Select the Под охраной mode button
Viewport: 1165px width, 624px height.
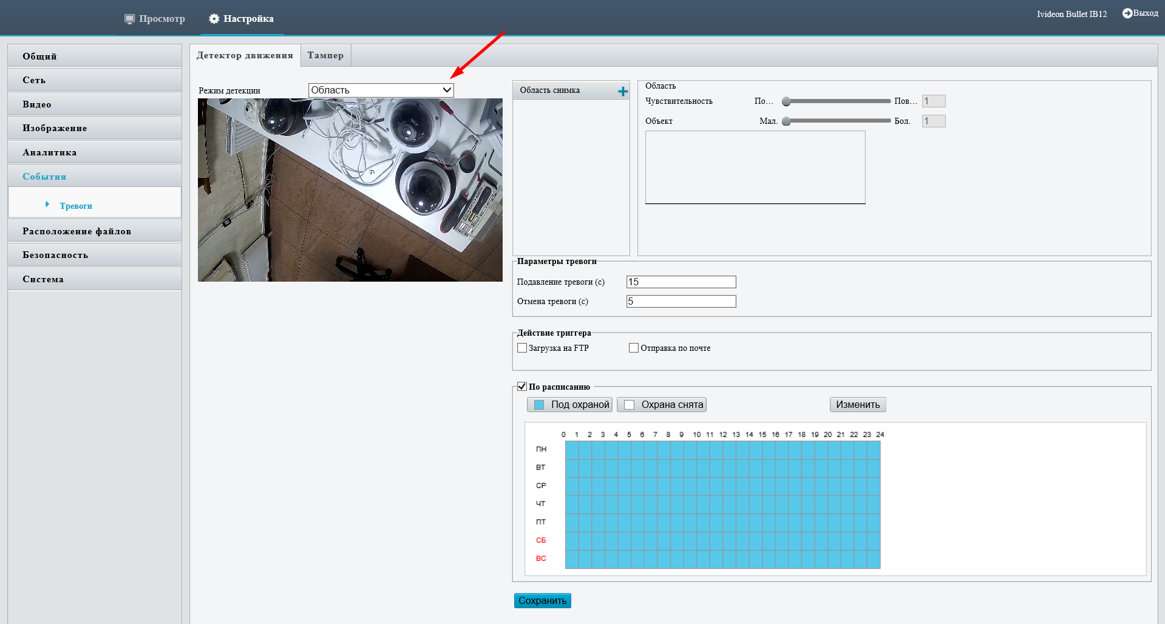tap(569, 405)
